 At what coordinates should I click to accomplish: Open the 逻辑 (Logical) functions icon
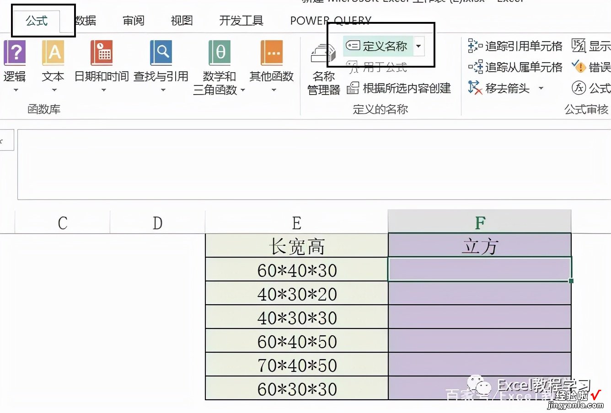[15, 53]
